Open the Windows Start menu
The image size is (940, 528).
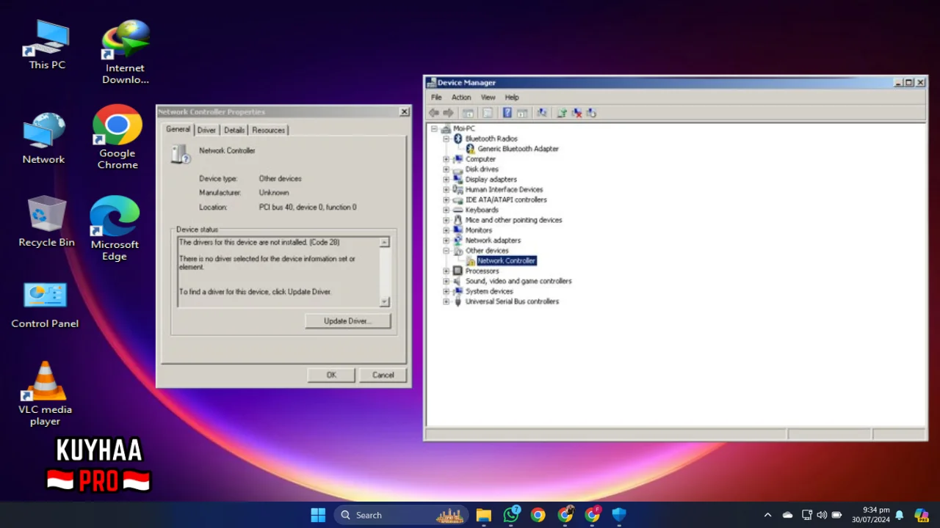pos(318,515)
